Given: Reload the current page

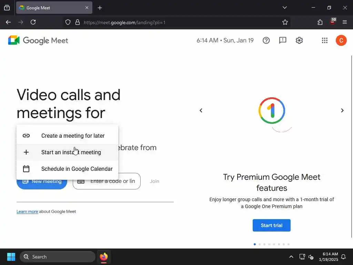Looking at the screenshot, I should point(33,22).
